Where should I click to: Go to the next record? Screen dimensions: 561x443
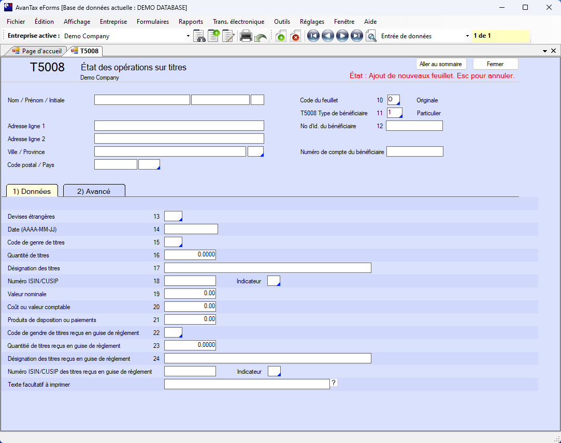click(342, 36)
